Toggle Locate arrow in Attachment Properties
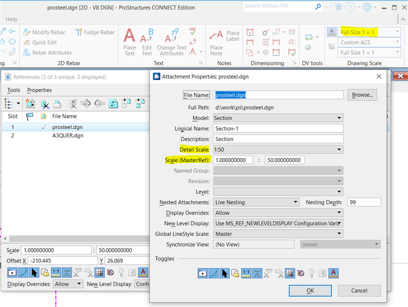408x307 pixels. click(x=225, y=273)
